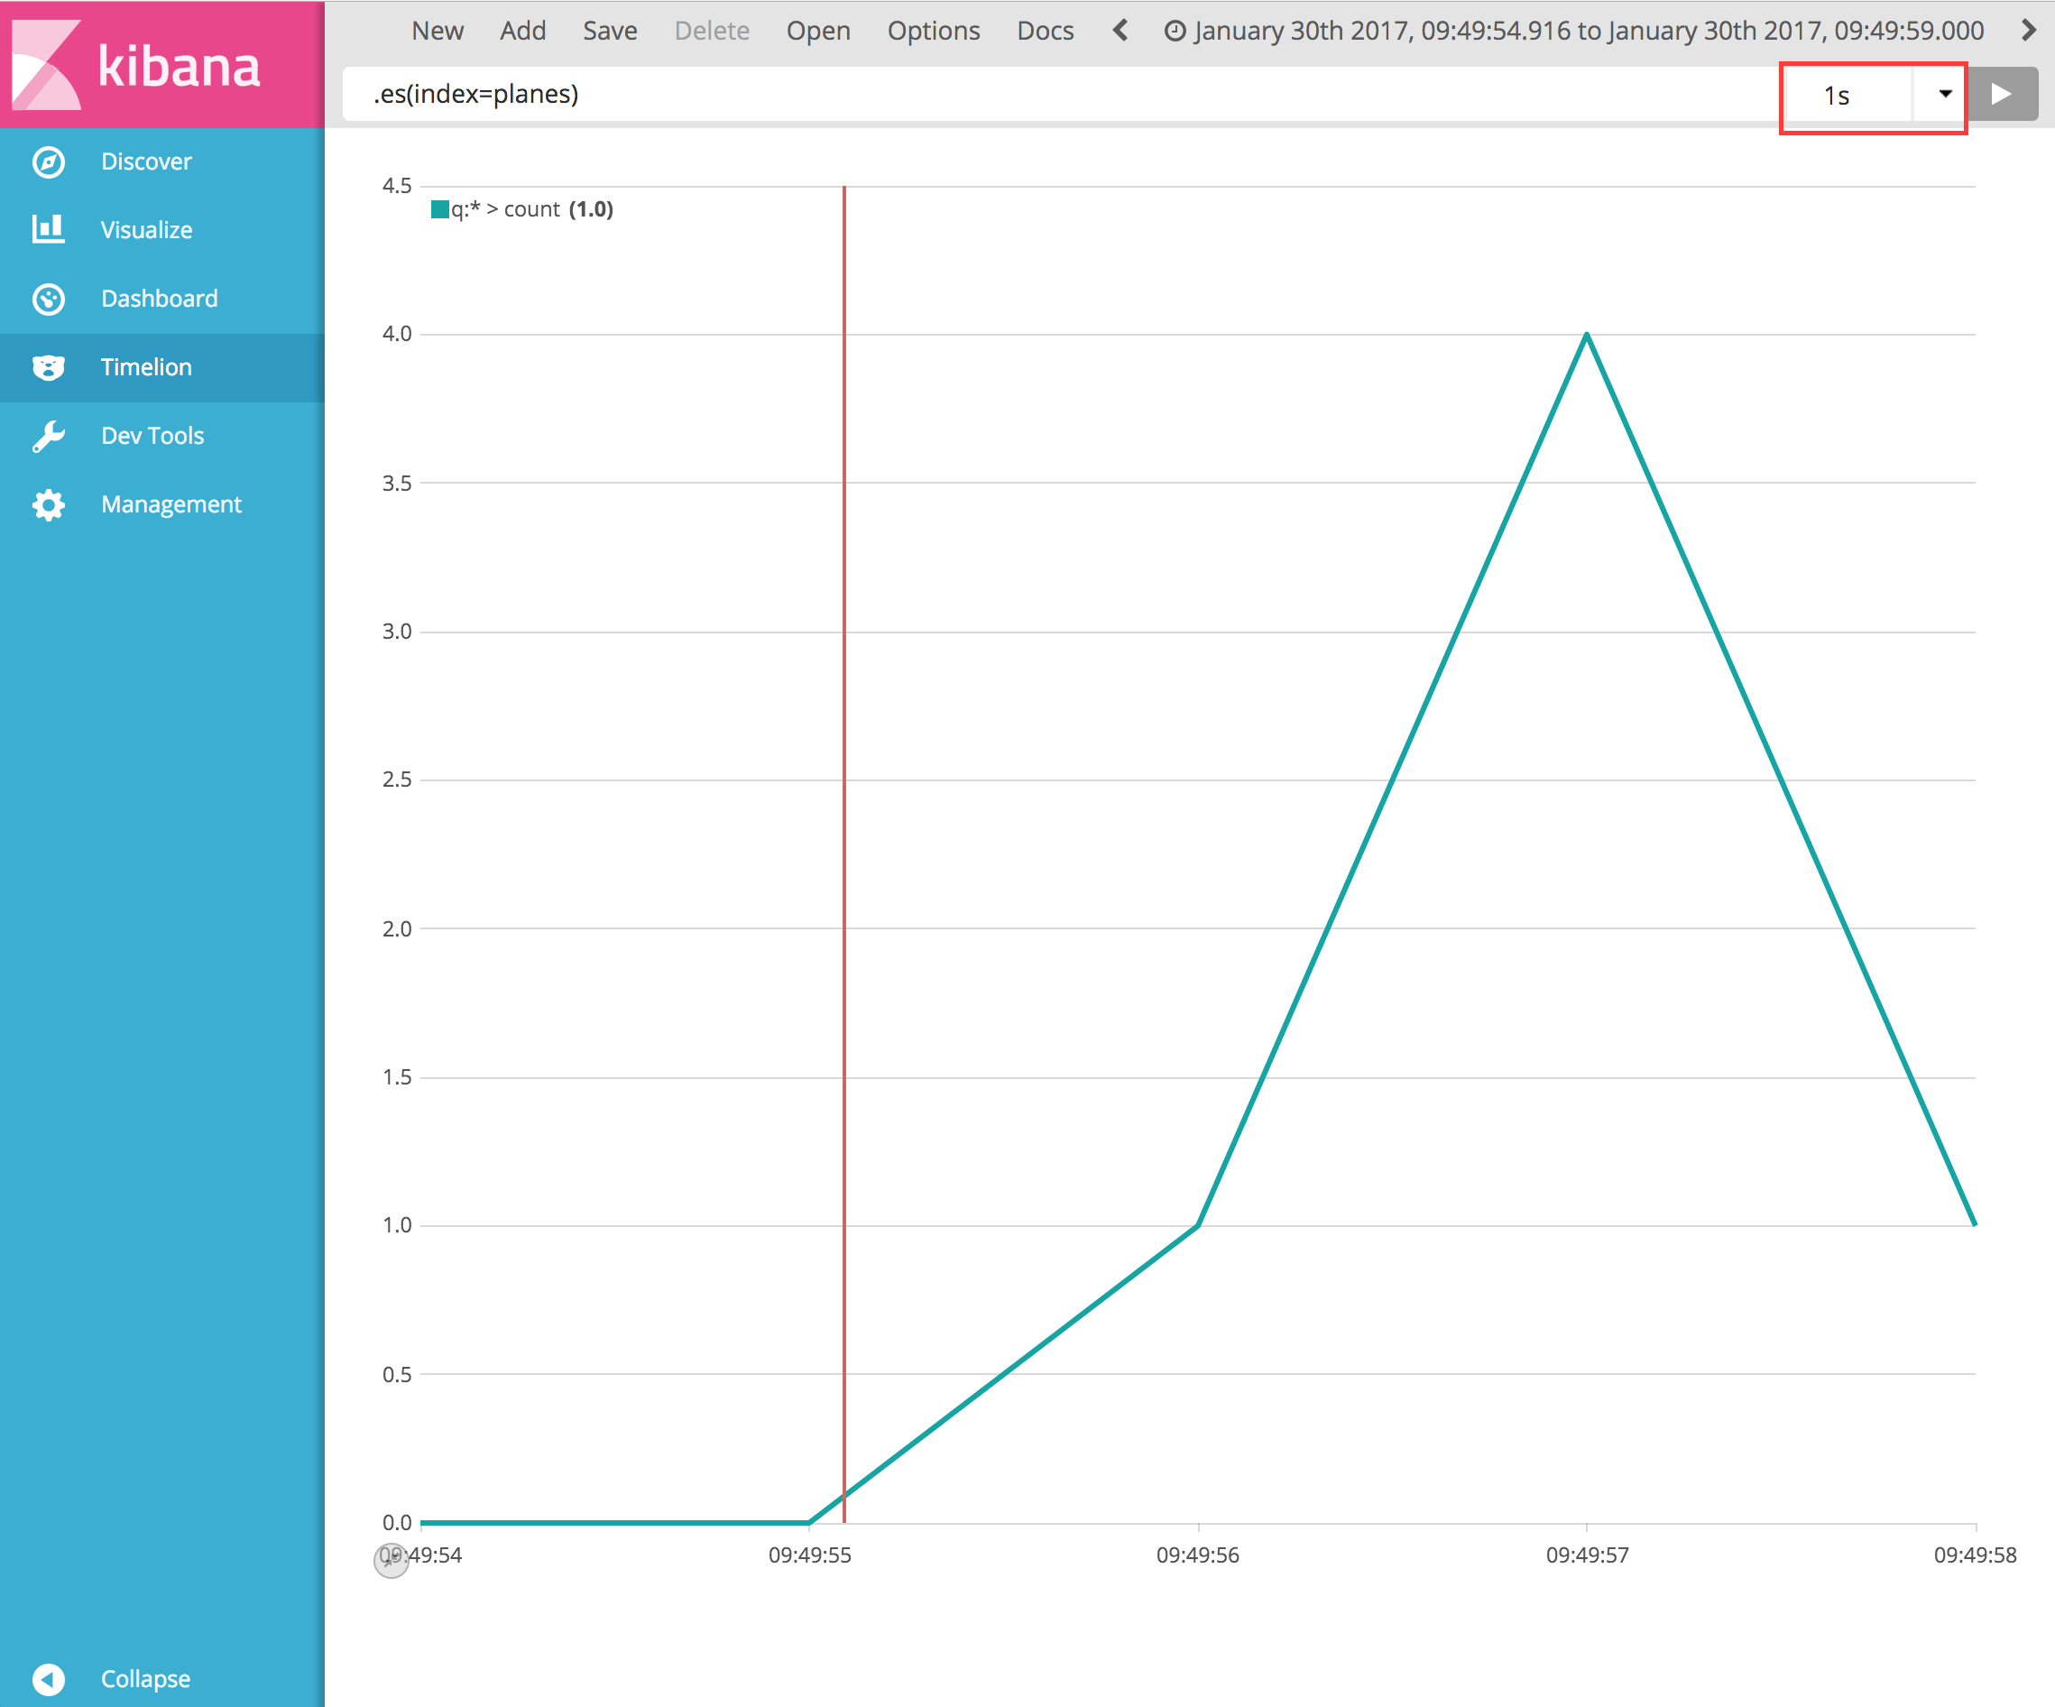
Task: Run the Timelion expression with play button
Action: (2001, 94)
